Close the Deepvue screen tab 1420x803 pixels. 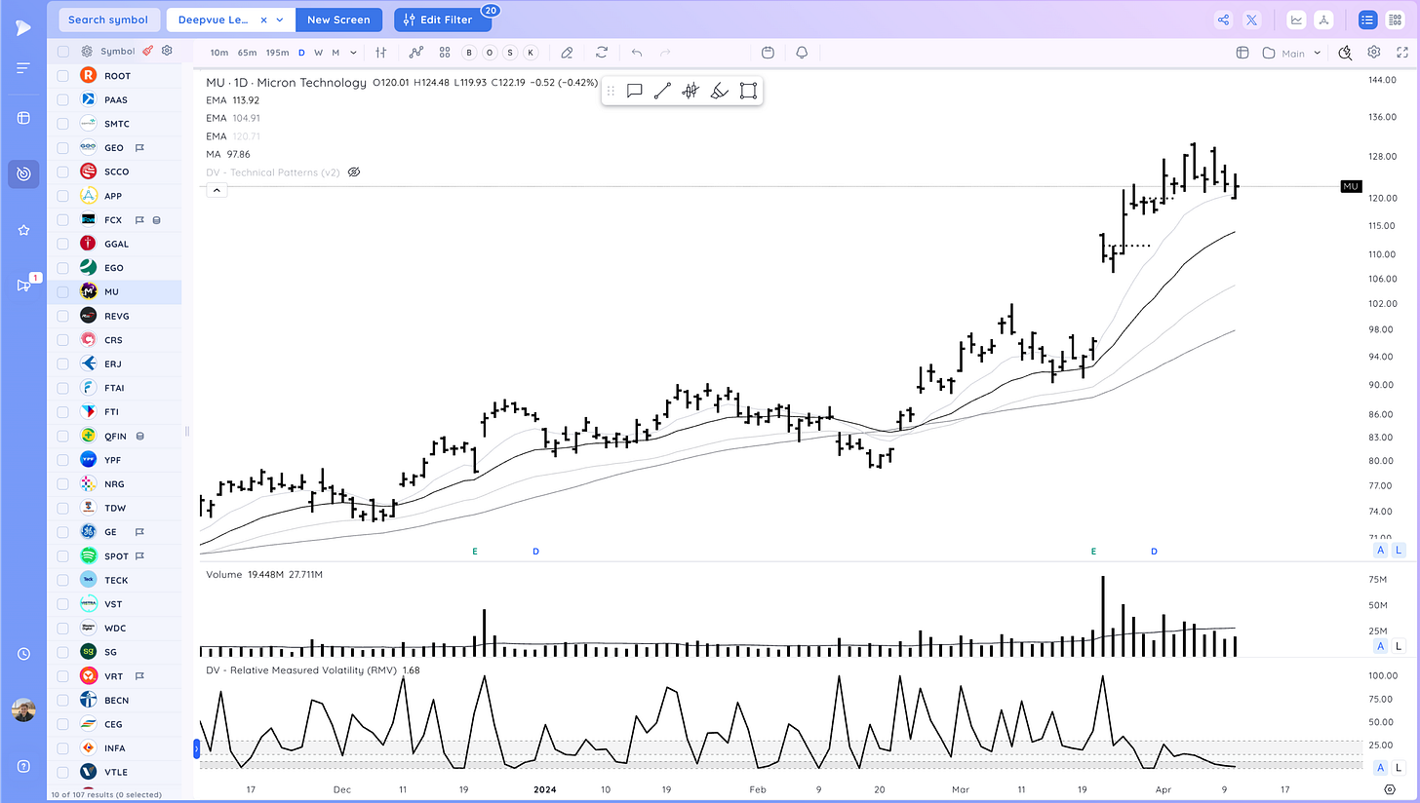(x=263, y=19)
